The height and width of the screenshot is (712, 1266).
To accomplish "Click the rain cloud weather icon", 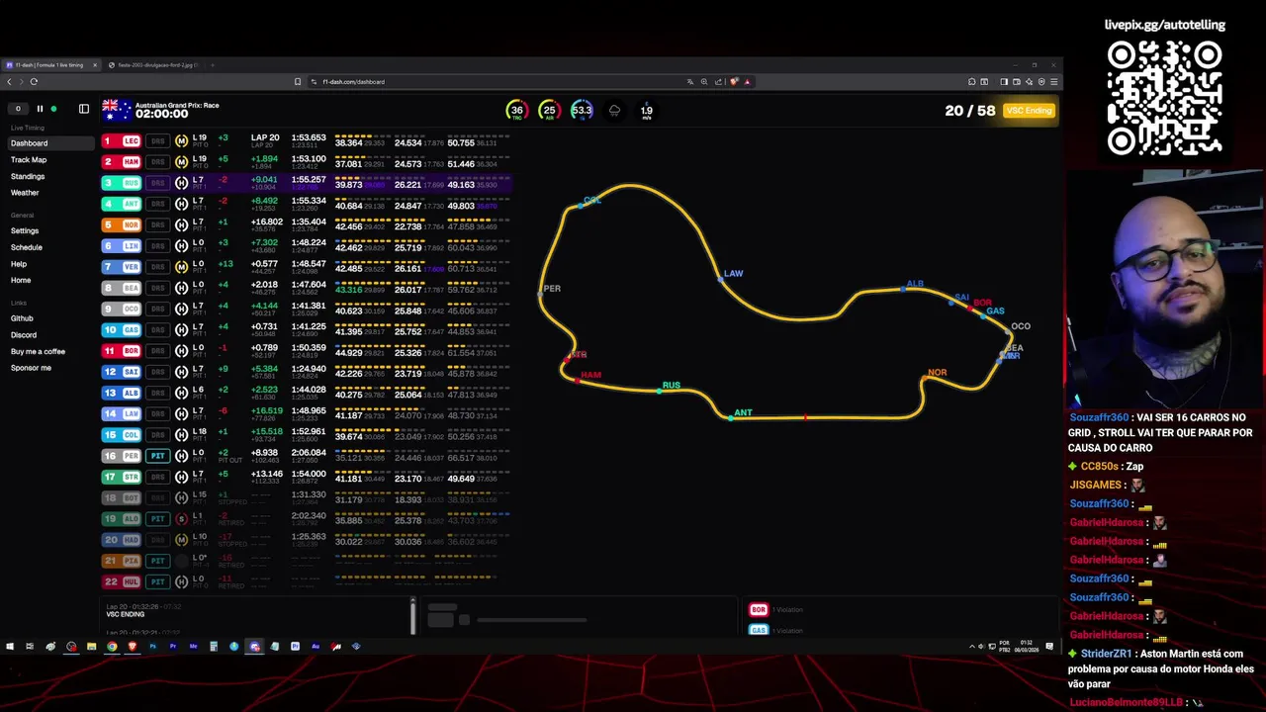I will [x=614, y=111].
